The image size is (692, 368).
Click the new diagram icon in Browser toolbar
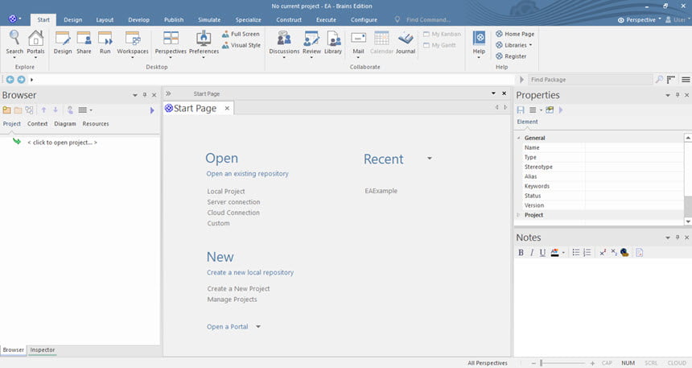coord(29,110)
